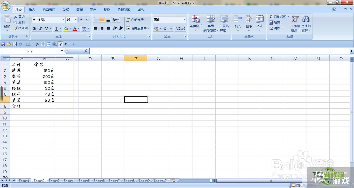The width and height of the screenshot is (354, 188).
Task: Click the Insert cells (插入) icon
Action: pos(238,19)
